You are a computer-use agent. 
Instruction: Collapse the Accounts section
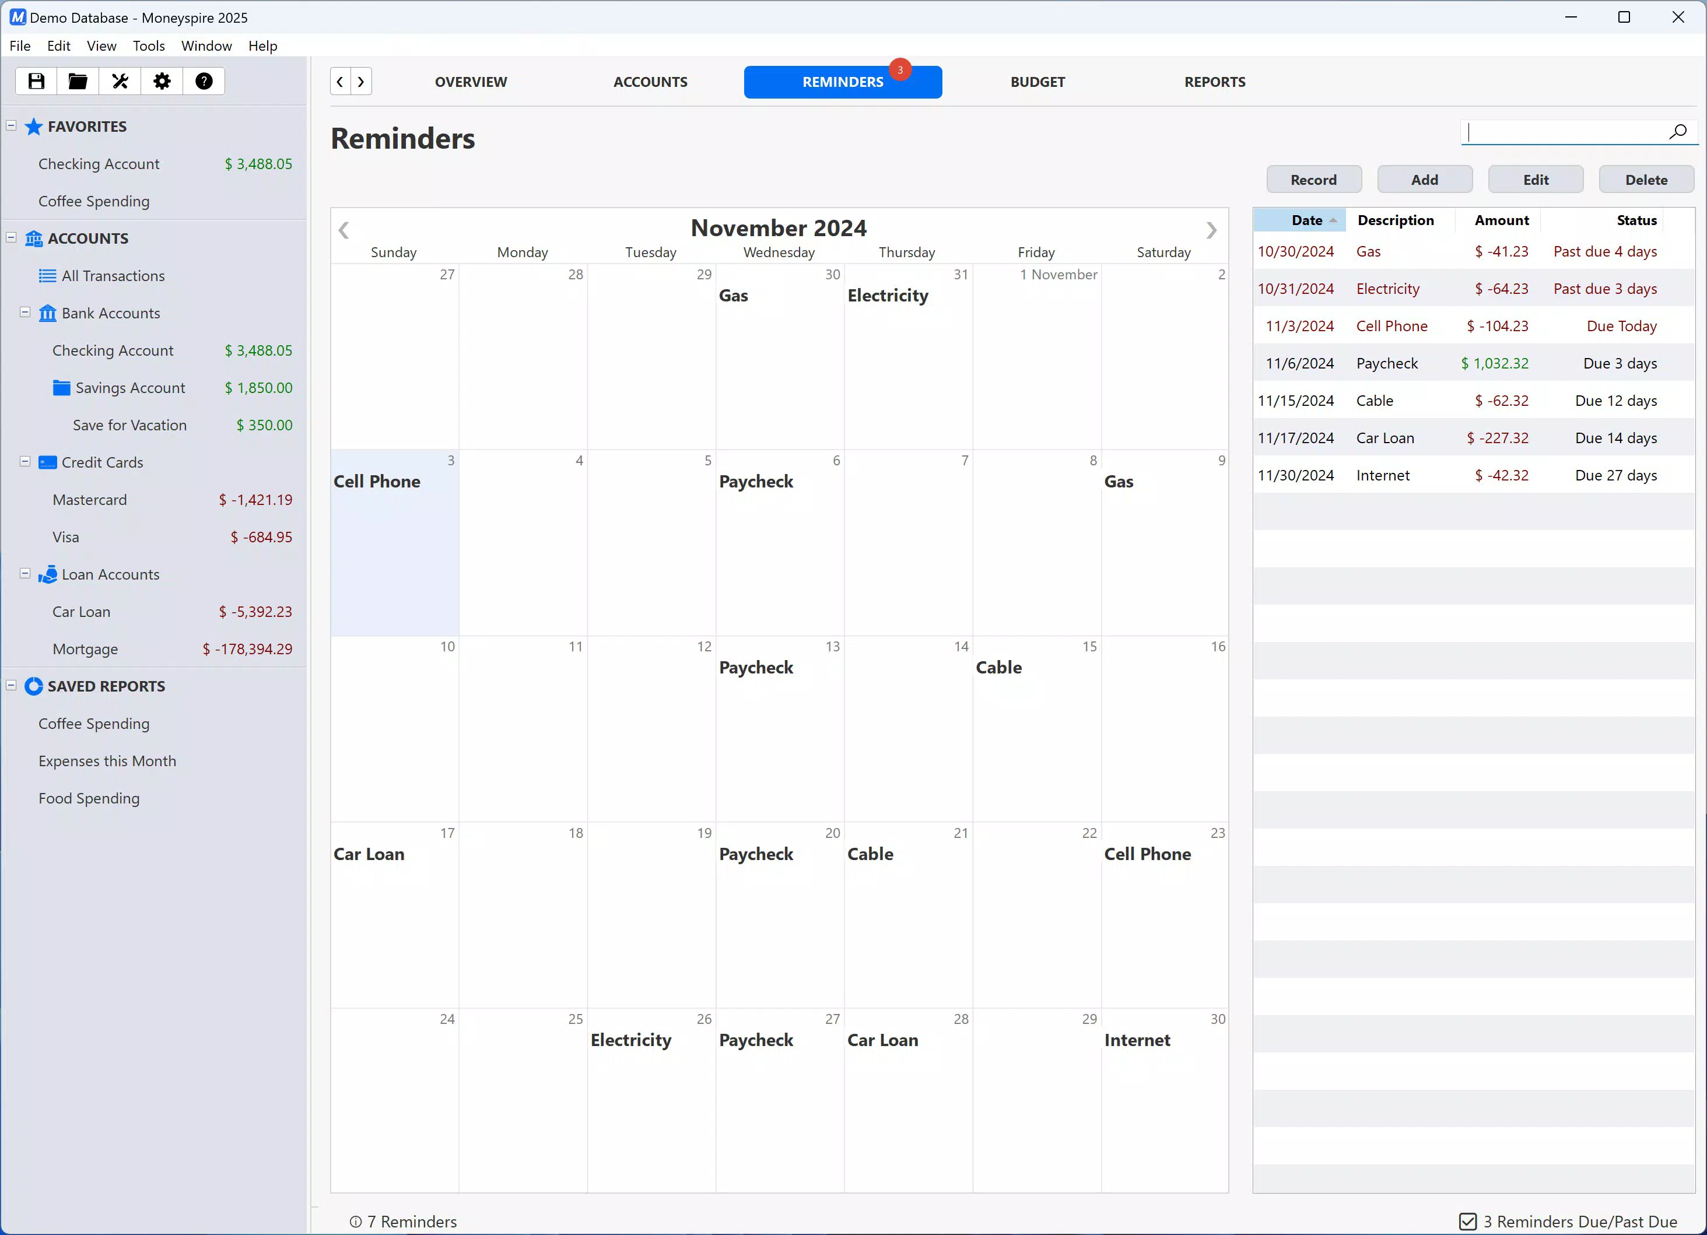(x=11, y=238)
